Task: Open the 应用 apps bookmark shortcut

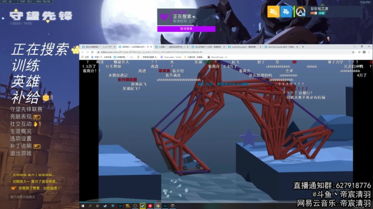Action: point(85,57)
